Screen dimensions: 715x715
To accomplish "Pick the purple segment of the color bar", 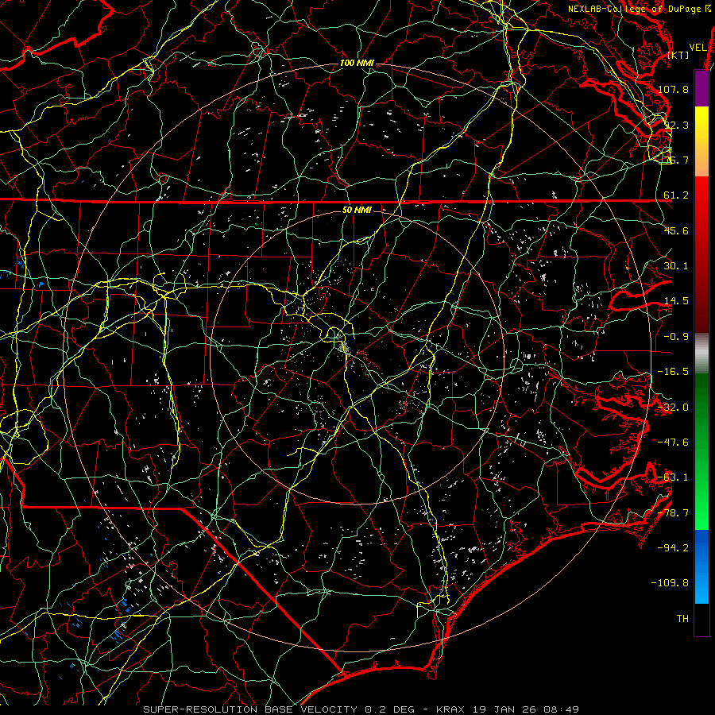I will (701, 88).
